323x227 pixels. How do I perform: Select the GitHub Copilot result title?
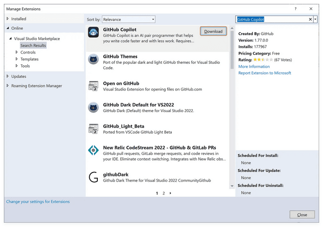[120, 30]
